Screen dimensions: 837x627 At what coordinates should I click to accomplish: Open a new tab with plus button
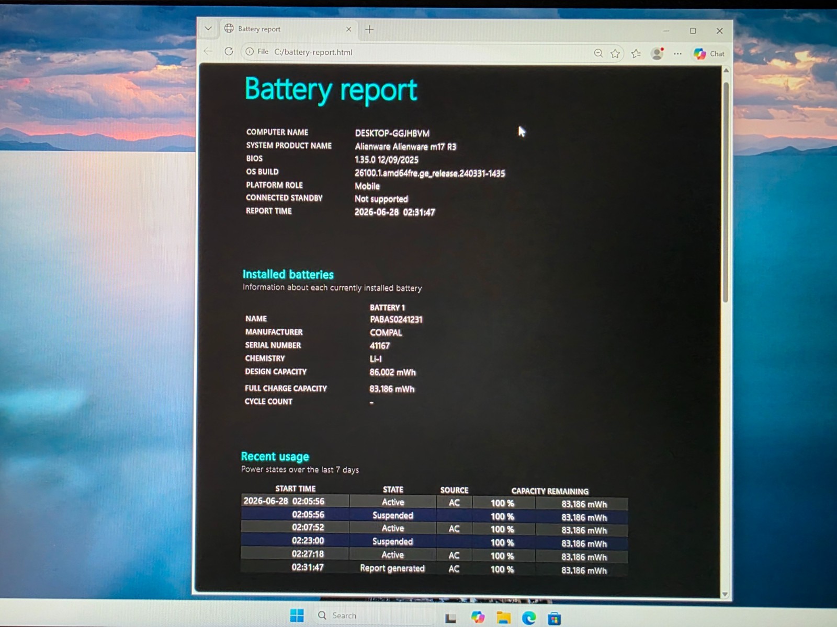pyautogui.click(x=369, y=29)
